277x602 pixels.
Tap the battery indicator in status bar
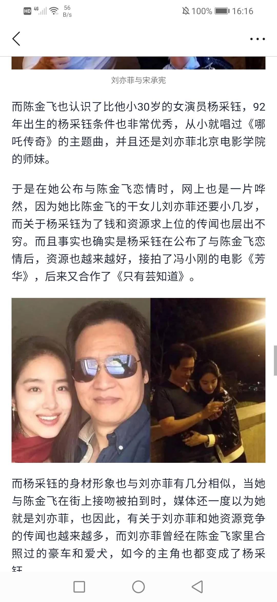pyautogui.click(x=222, y=11)
